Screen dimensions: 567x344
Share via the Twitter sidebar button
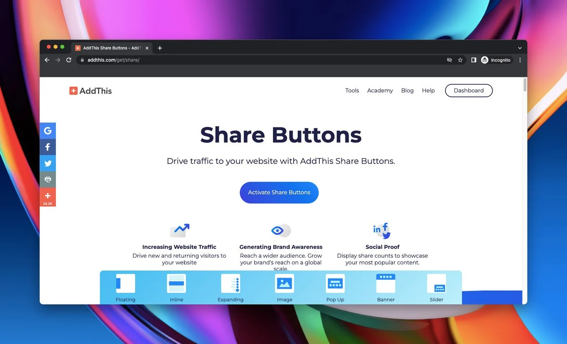[48, 163]
